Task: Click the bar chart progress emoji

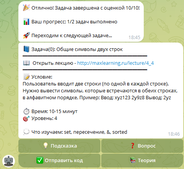Action: [26, 21]
